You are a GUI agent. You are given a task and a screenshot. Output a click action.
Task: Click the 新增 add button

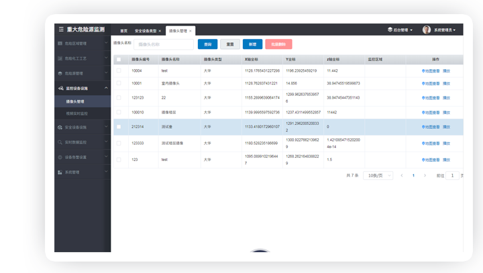pos(253,44)
